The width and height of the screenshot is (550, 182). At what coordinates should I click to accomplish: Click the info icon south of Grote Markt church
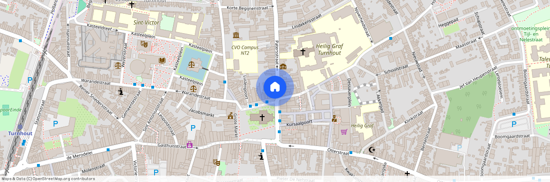(x=261, y=156)
